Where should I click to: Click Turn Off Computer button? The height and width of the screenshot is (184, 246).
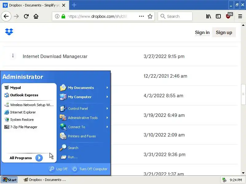coord(90,169)
